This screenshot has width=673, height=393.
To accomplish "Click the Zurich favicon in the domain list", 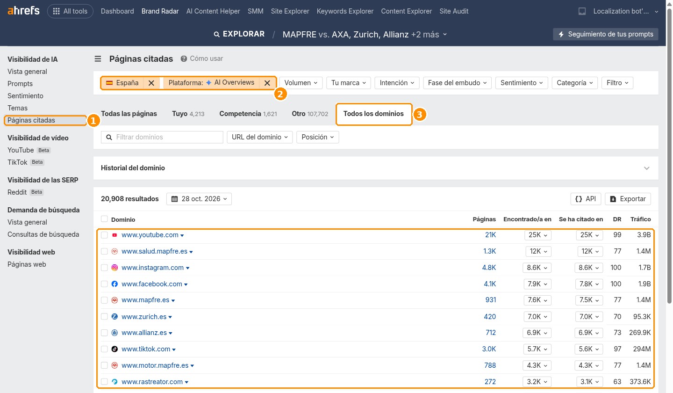I will [x=115, y=317].
